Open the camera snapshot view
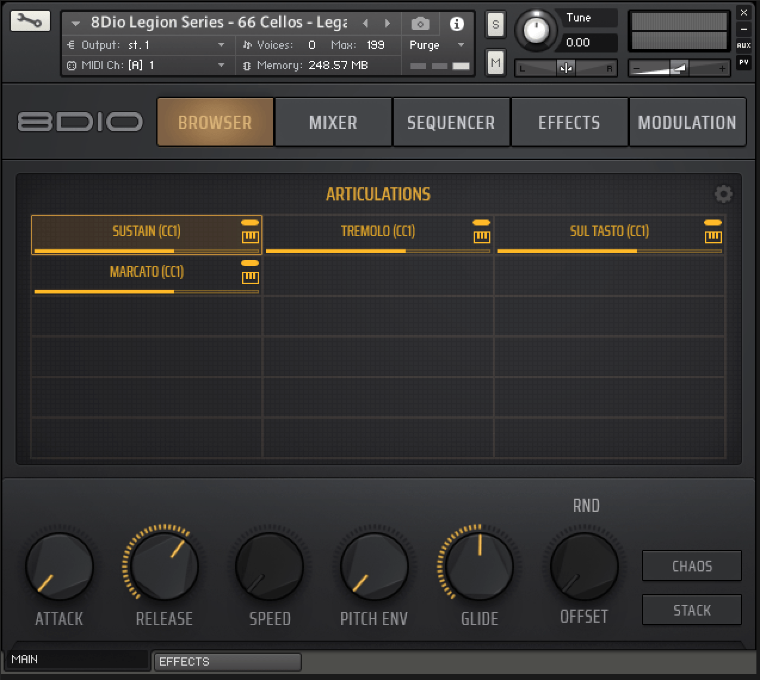The height and width of the screenshot is (680, 760). coord(421,24)
